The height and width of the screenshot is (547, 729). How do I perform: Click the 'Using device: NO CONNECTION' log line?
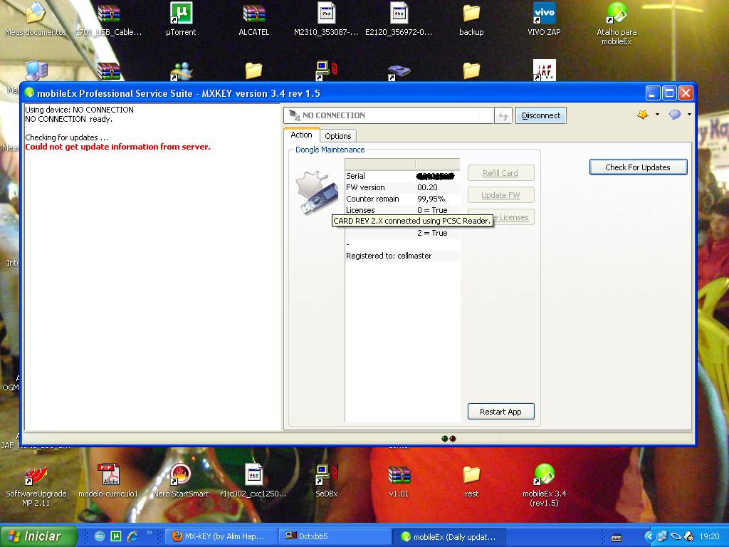click(79, 110)
